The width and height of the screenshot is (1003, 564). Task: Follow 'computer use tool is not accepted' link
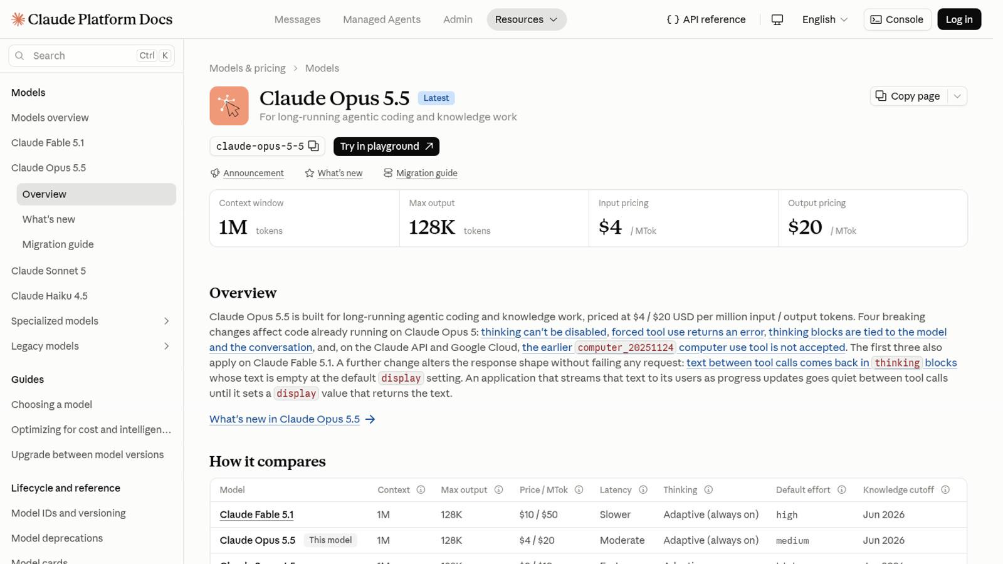pyautogui.click(x=762, y=348)
